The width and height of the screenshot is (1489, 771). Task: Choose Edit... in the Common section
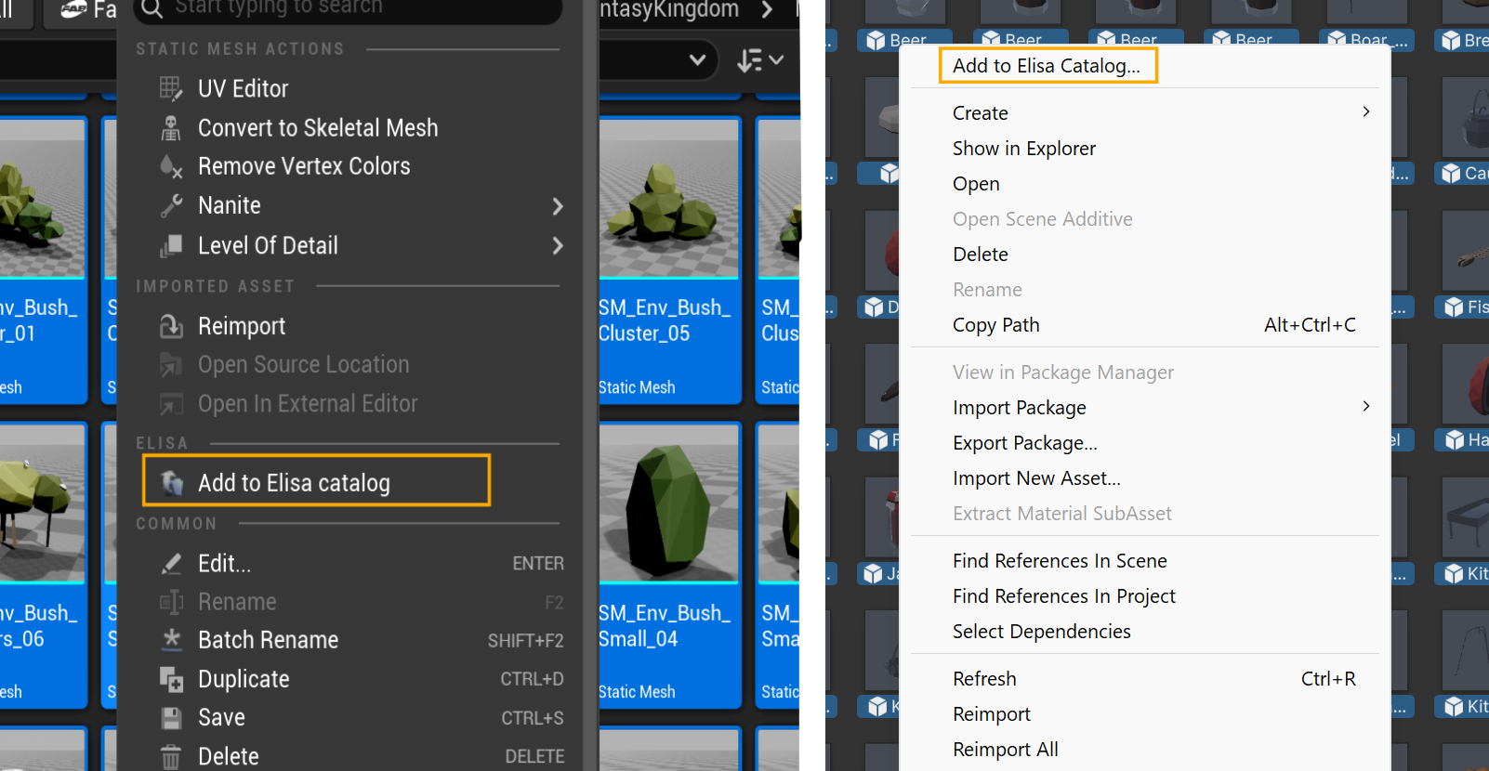224,564
